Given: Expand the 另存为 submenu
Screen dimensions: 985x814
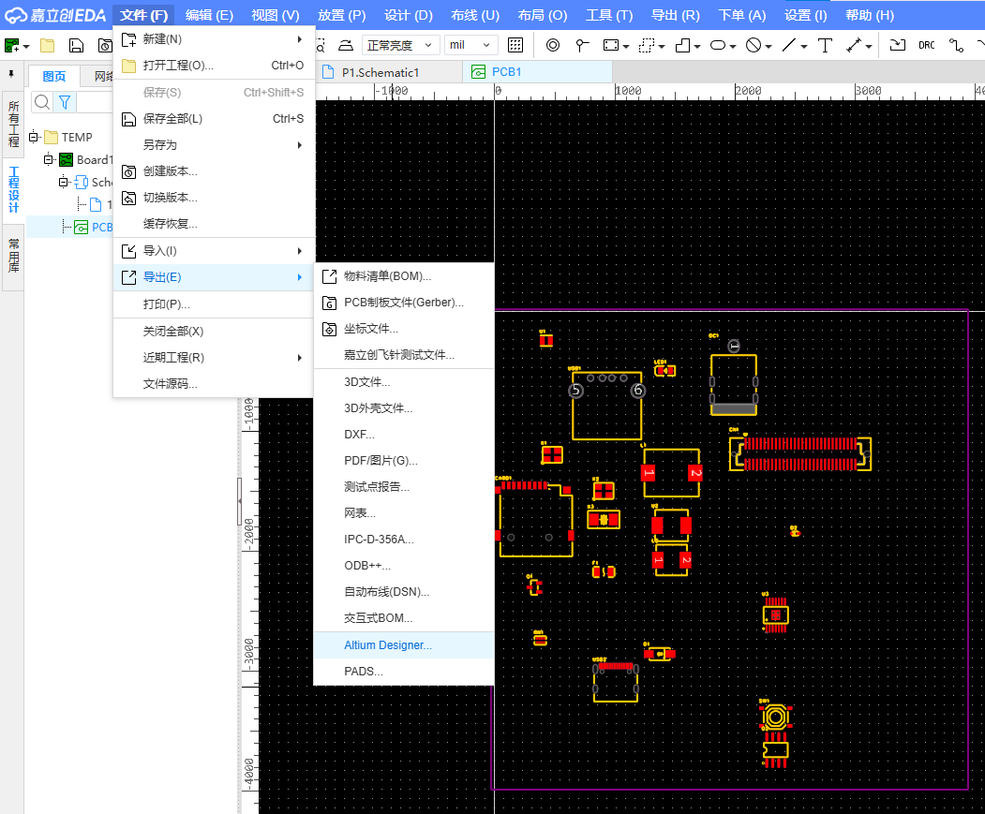Looking at the screenshot, I should tap(214, 145).
